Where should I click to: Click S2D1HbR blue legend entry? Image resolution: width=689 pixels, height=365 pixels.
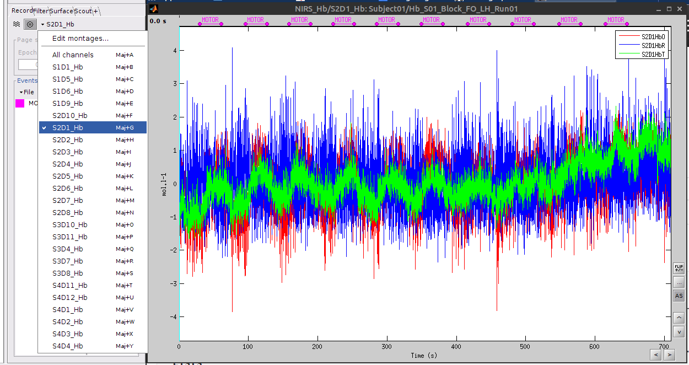pos(642,45)
